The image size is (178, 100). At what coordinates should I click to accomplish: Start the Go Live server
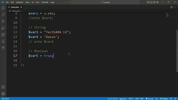pos(150,99)
